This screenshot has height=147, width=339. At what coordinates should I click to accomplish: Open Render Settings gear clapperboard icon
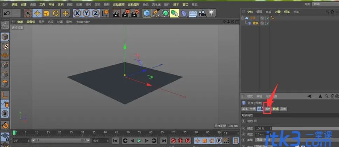(x=135, y=13)
